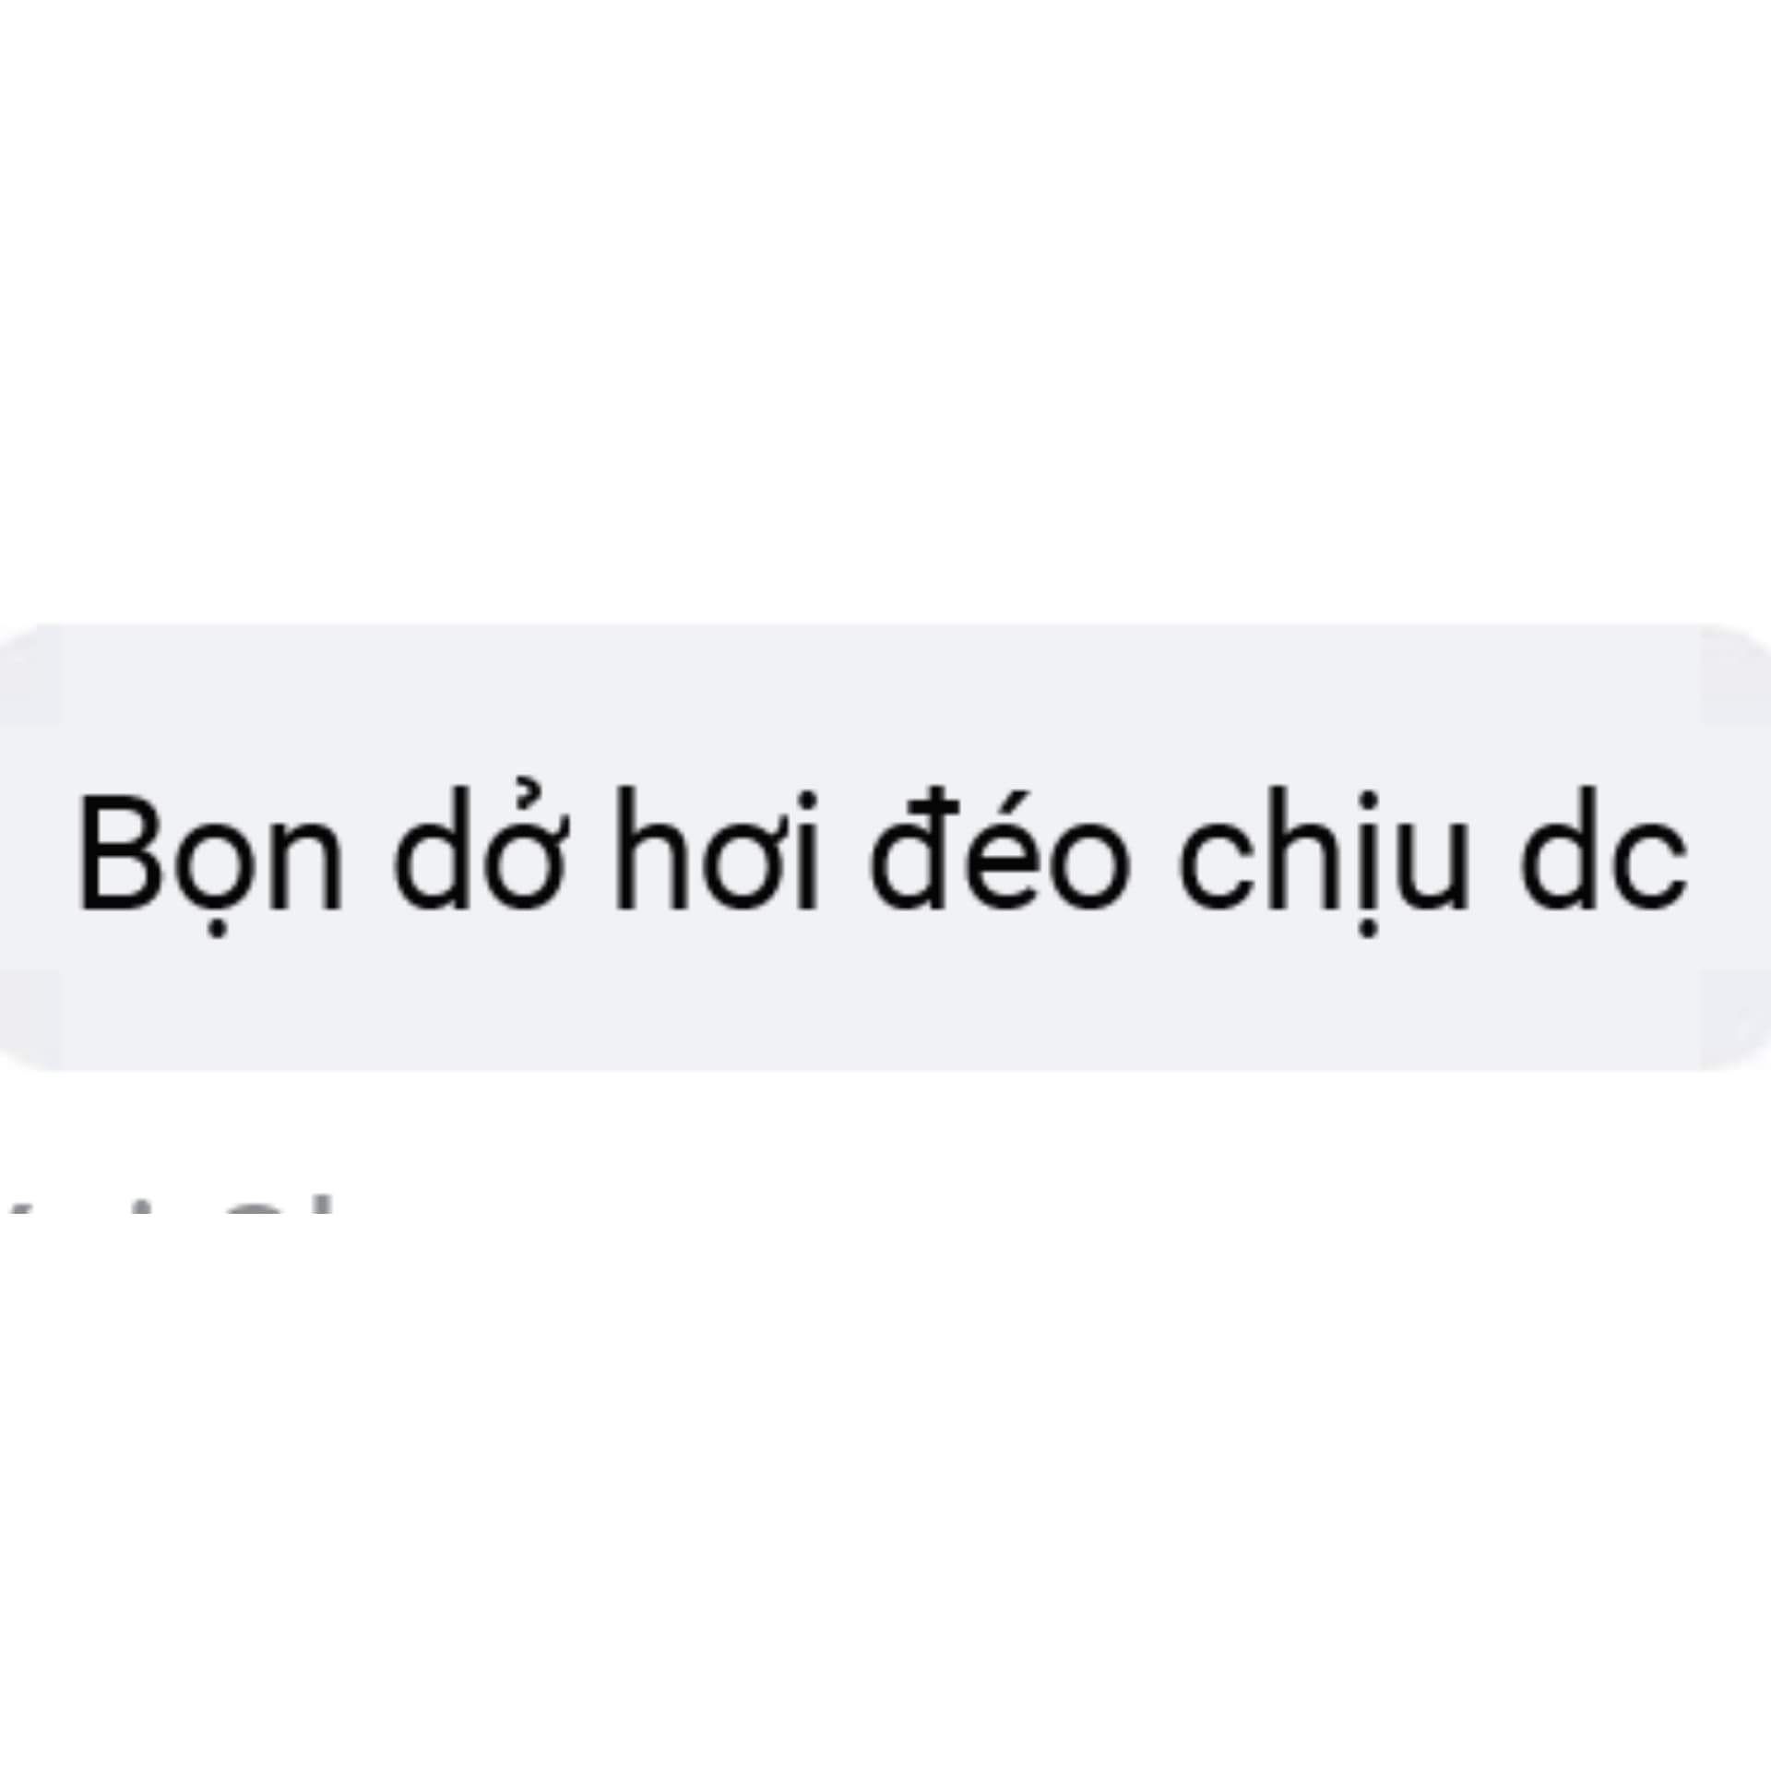Click the blank white area below the message
1771x1771 pixels.
(x=885, y=1494)
